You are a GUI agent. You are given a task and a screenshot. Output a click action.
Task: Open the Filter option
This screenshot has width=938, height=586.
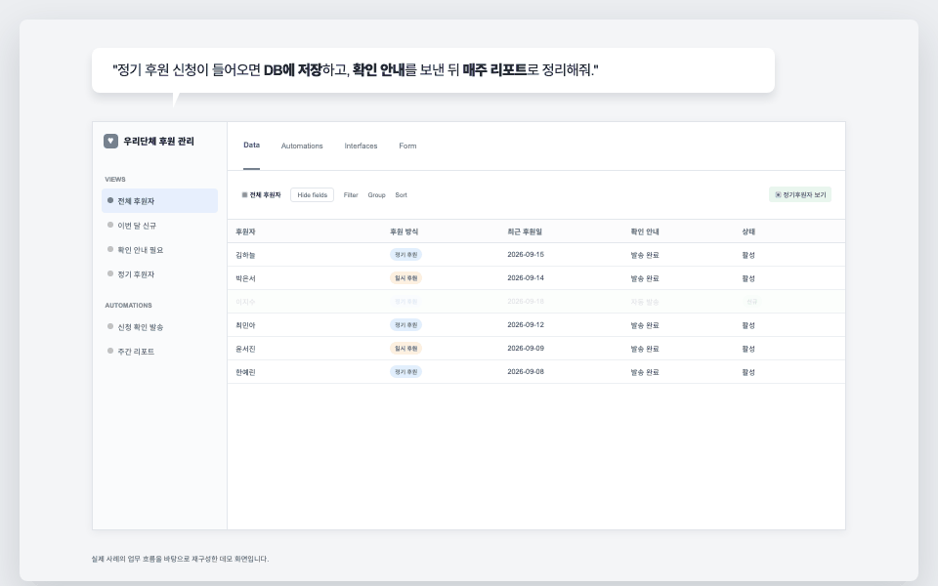tap(351, 195)
